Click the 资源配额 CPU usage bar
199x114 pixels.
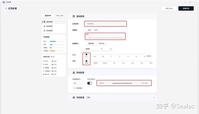coord(57,42)
